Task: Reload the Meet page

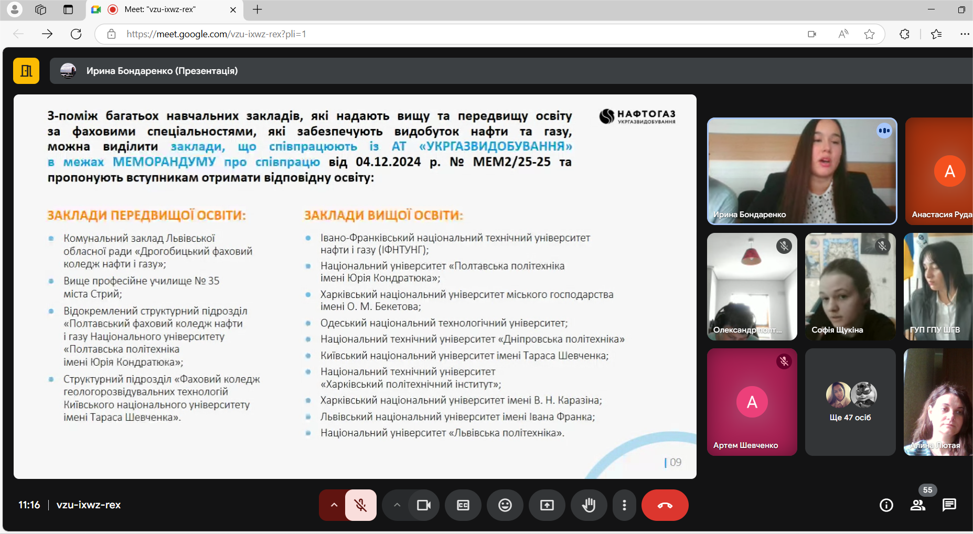Action: tap(76, 34)
